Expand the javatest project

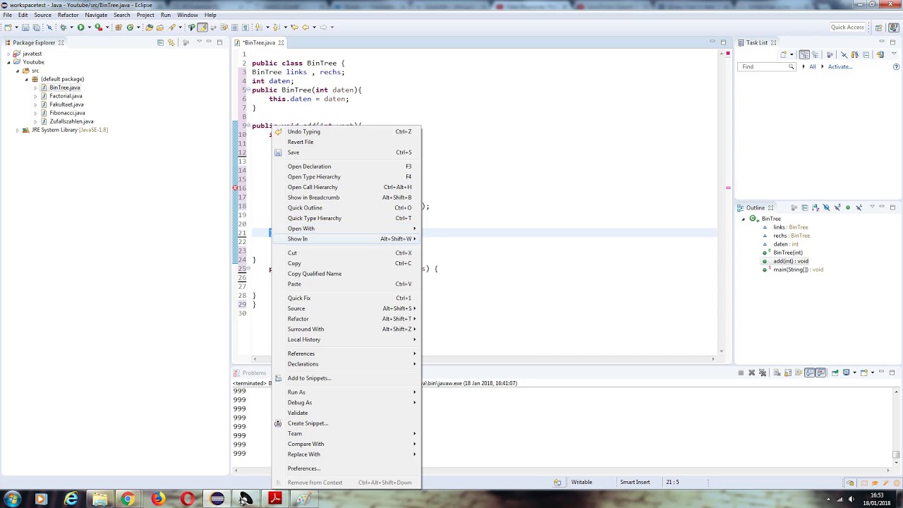9,54
